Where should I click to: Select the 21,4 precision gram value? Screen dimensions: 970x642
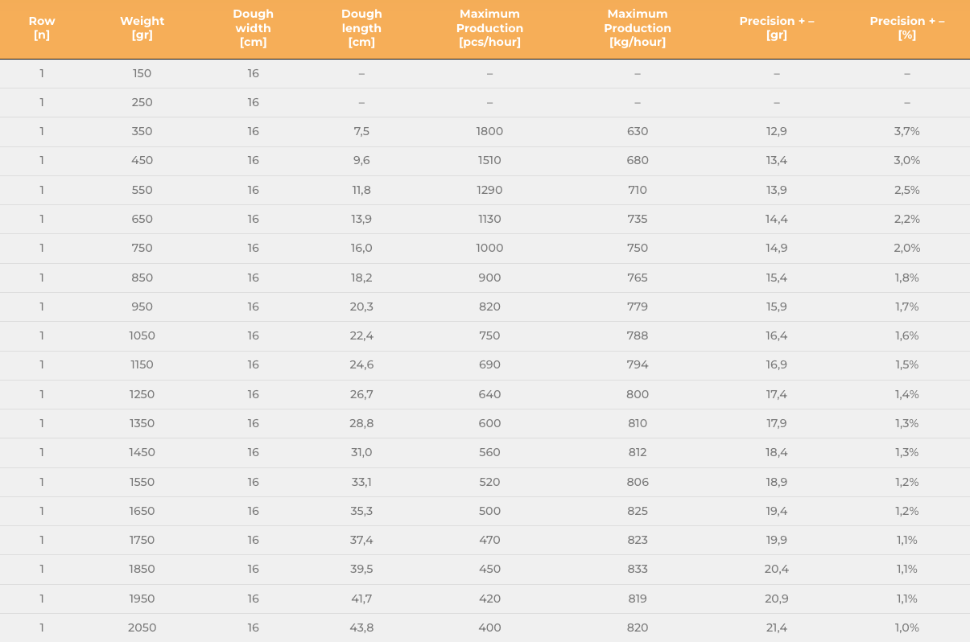[x=777, y=628]
